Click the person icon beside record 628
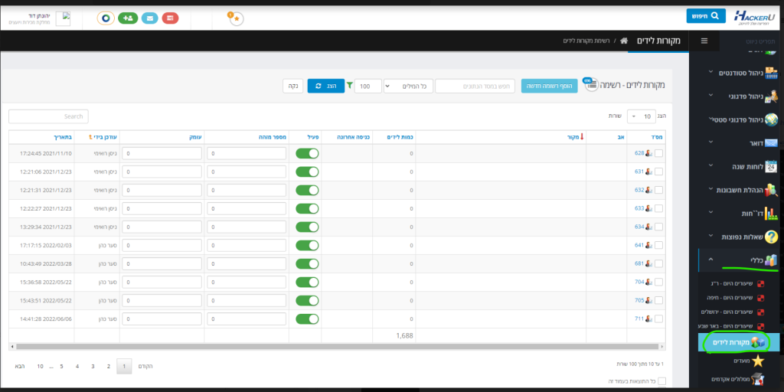This screenshot has width=784, height=392. point(649,153)
